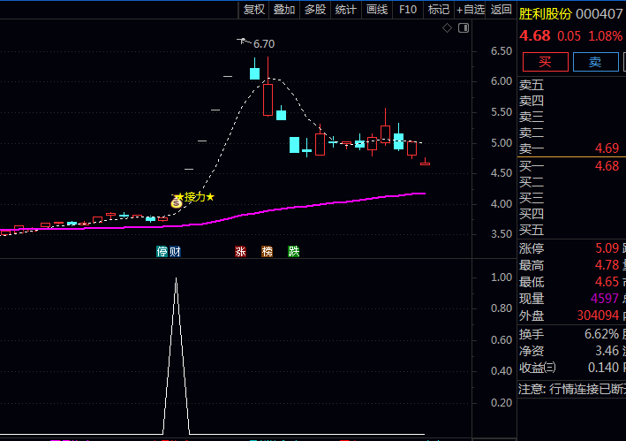
Task: Click the orange 榜 marker icon
Action: pyautogui.click(x=267, y=252)
